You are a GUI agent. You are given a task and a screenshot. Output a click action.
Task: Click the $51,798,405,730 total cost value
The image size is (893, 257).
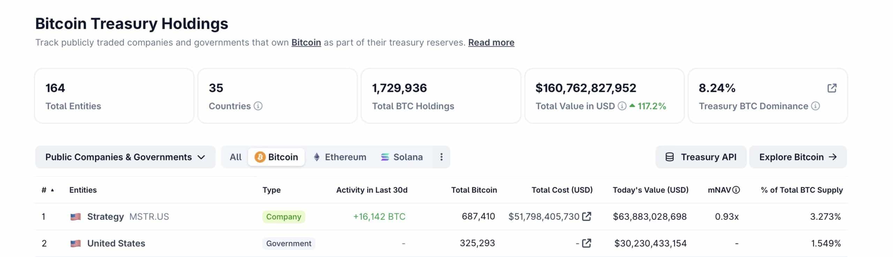(x=544, y=217)
